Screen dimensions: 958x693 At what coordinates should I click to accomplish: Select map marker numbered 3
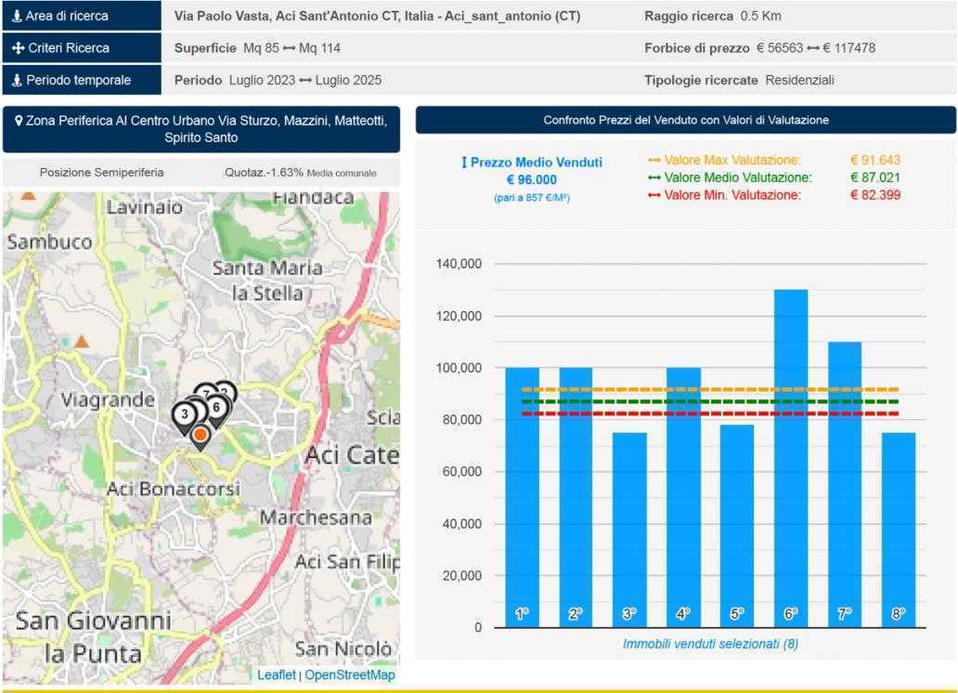pyautogui.click(x=184, y=416)
